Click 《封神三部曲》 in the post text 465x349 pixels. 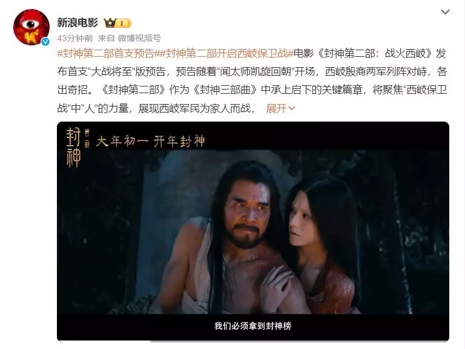click(x=225, y=90)
